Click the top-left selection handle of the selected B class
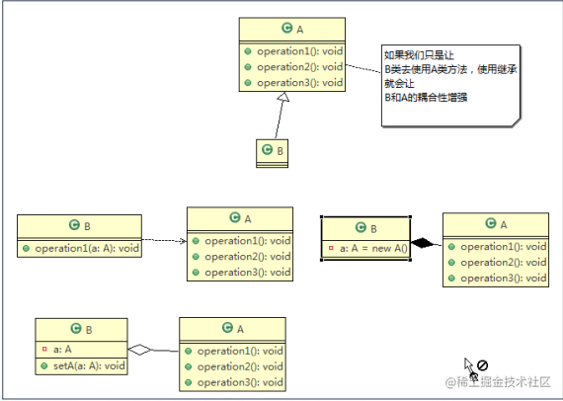Image resolution: width=563 pixels, height=401 pixels. [322, 217]
